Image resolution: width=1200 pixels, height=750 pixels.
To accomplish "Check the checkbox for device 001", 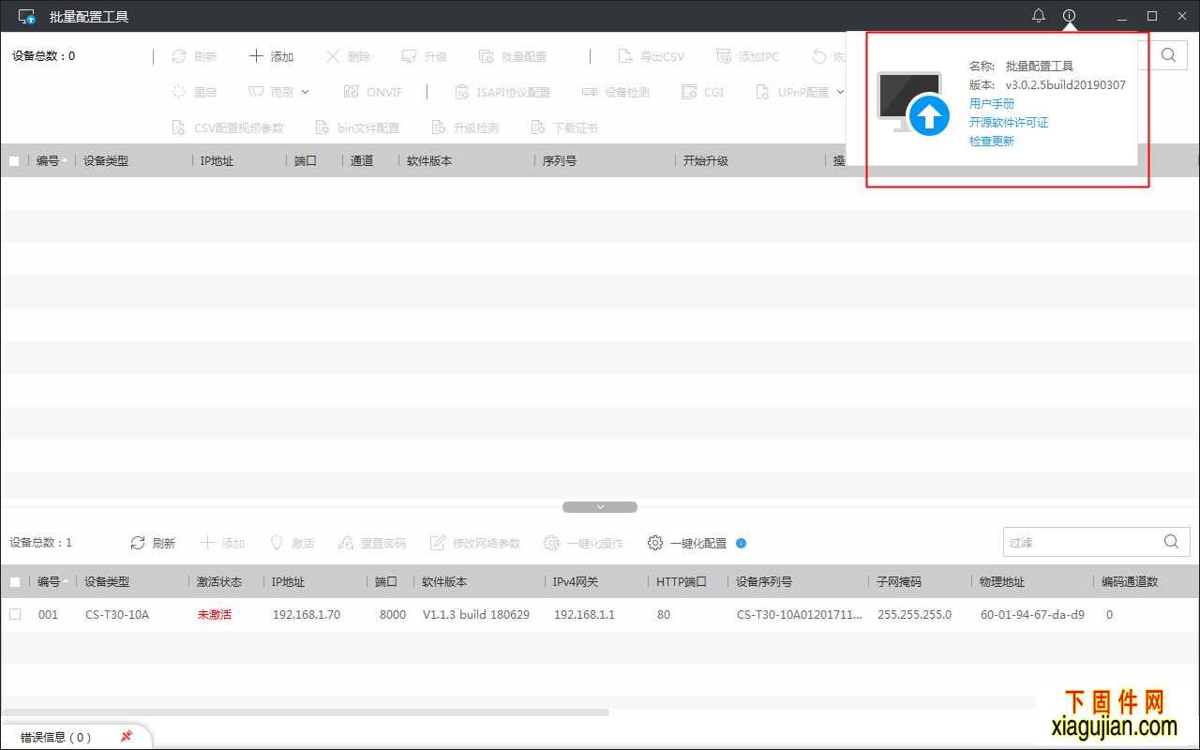I will point(14,615).
